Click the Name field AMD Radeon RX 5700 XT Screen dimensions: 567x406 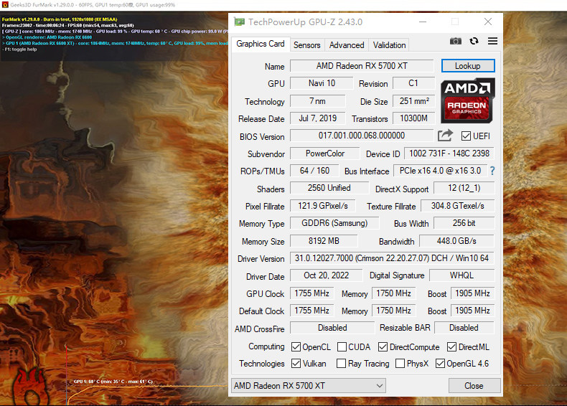click(x=362, y=66)
